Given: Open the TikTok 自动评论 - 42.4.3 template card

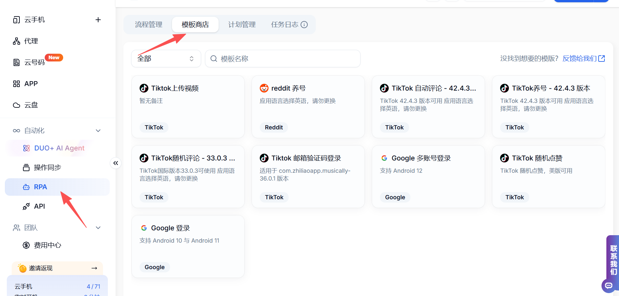Looking at the screenshot, I should click(428, 107).
